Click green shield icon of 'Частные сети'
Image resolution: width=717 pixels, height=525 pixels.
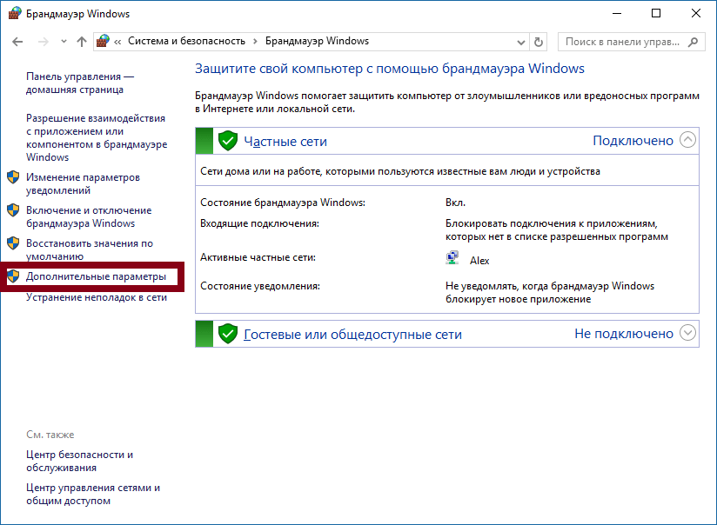(227, 141)
